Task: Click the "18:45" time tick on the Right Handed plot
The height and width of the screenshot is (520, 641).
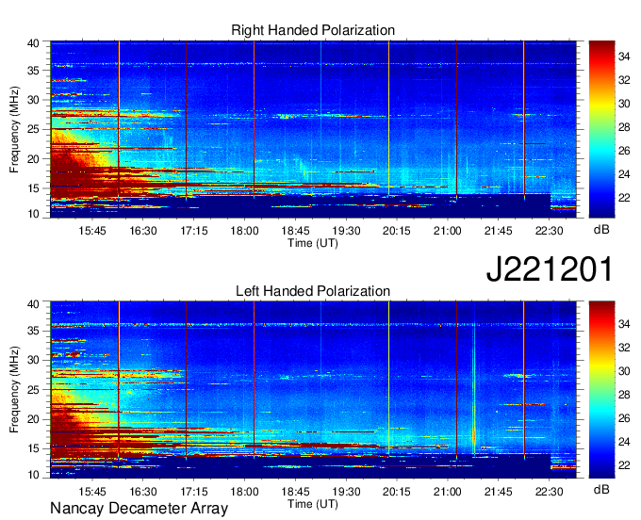Action: point(295,231)
